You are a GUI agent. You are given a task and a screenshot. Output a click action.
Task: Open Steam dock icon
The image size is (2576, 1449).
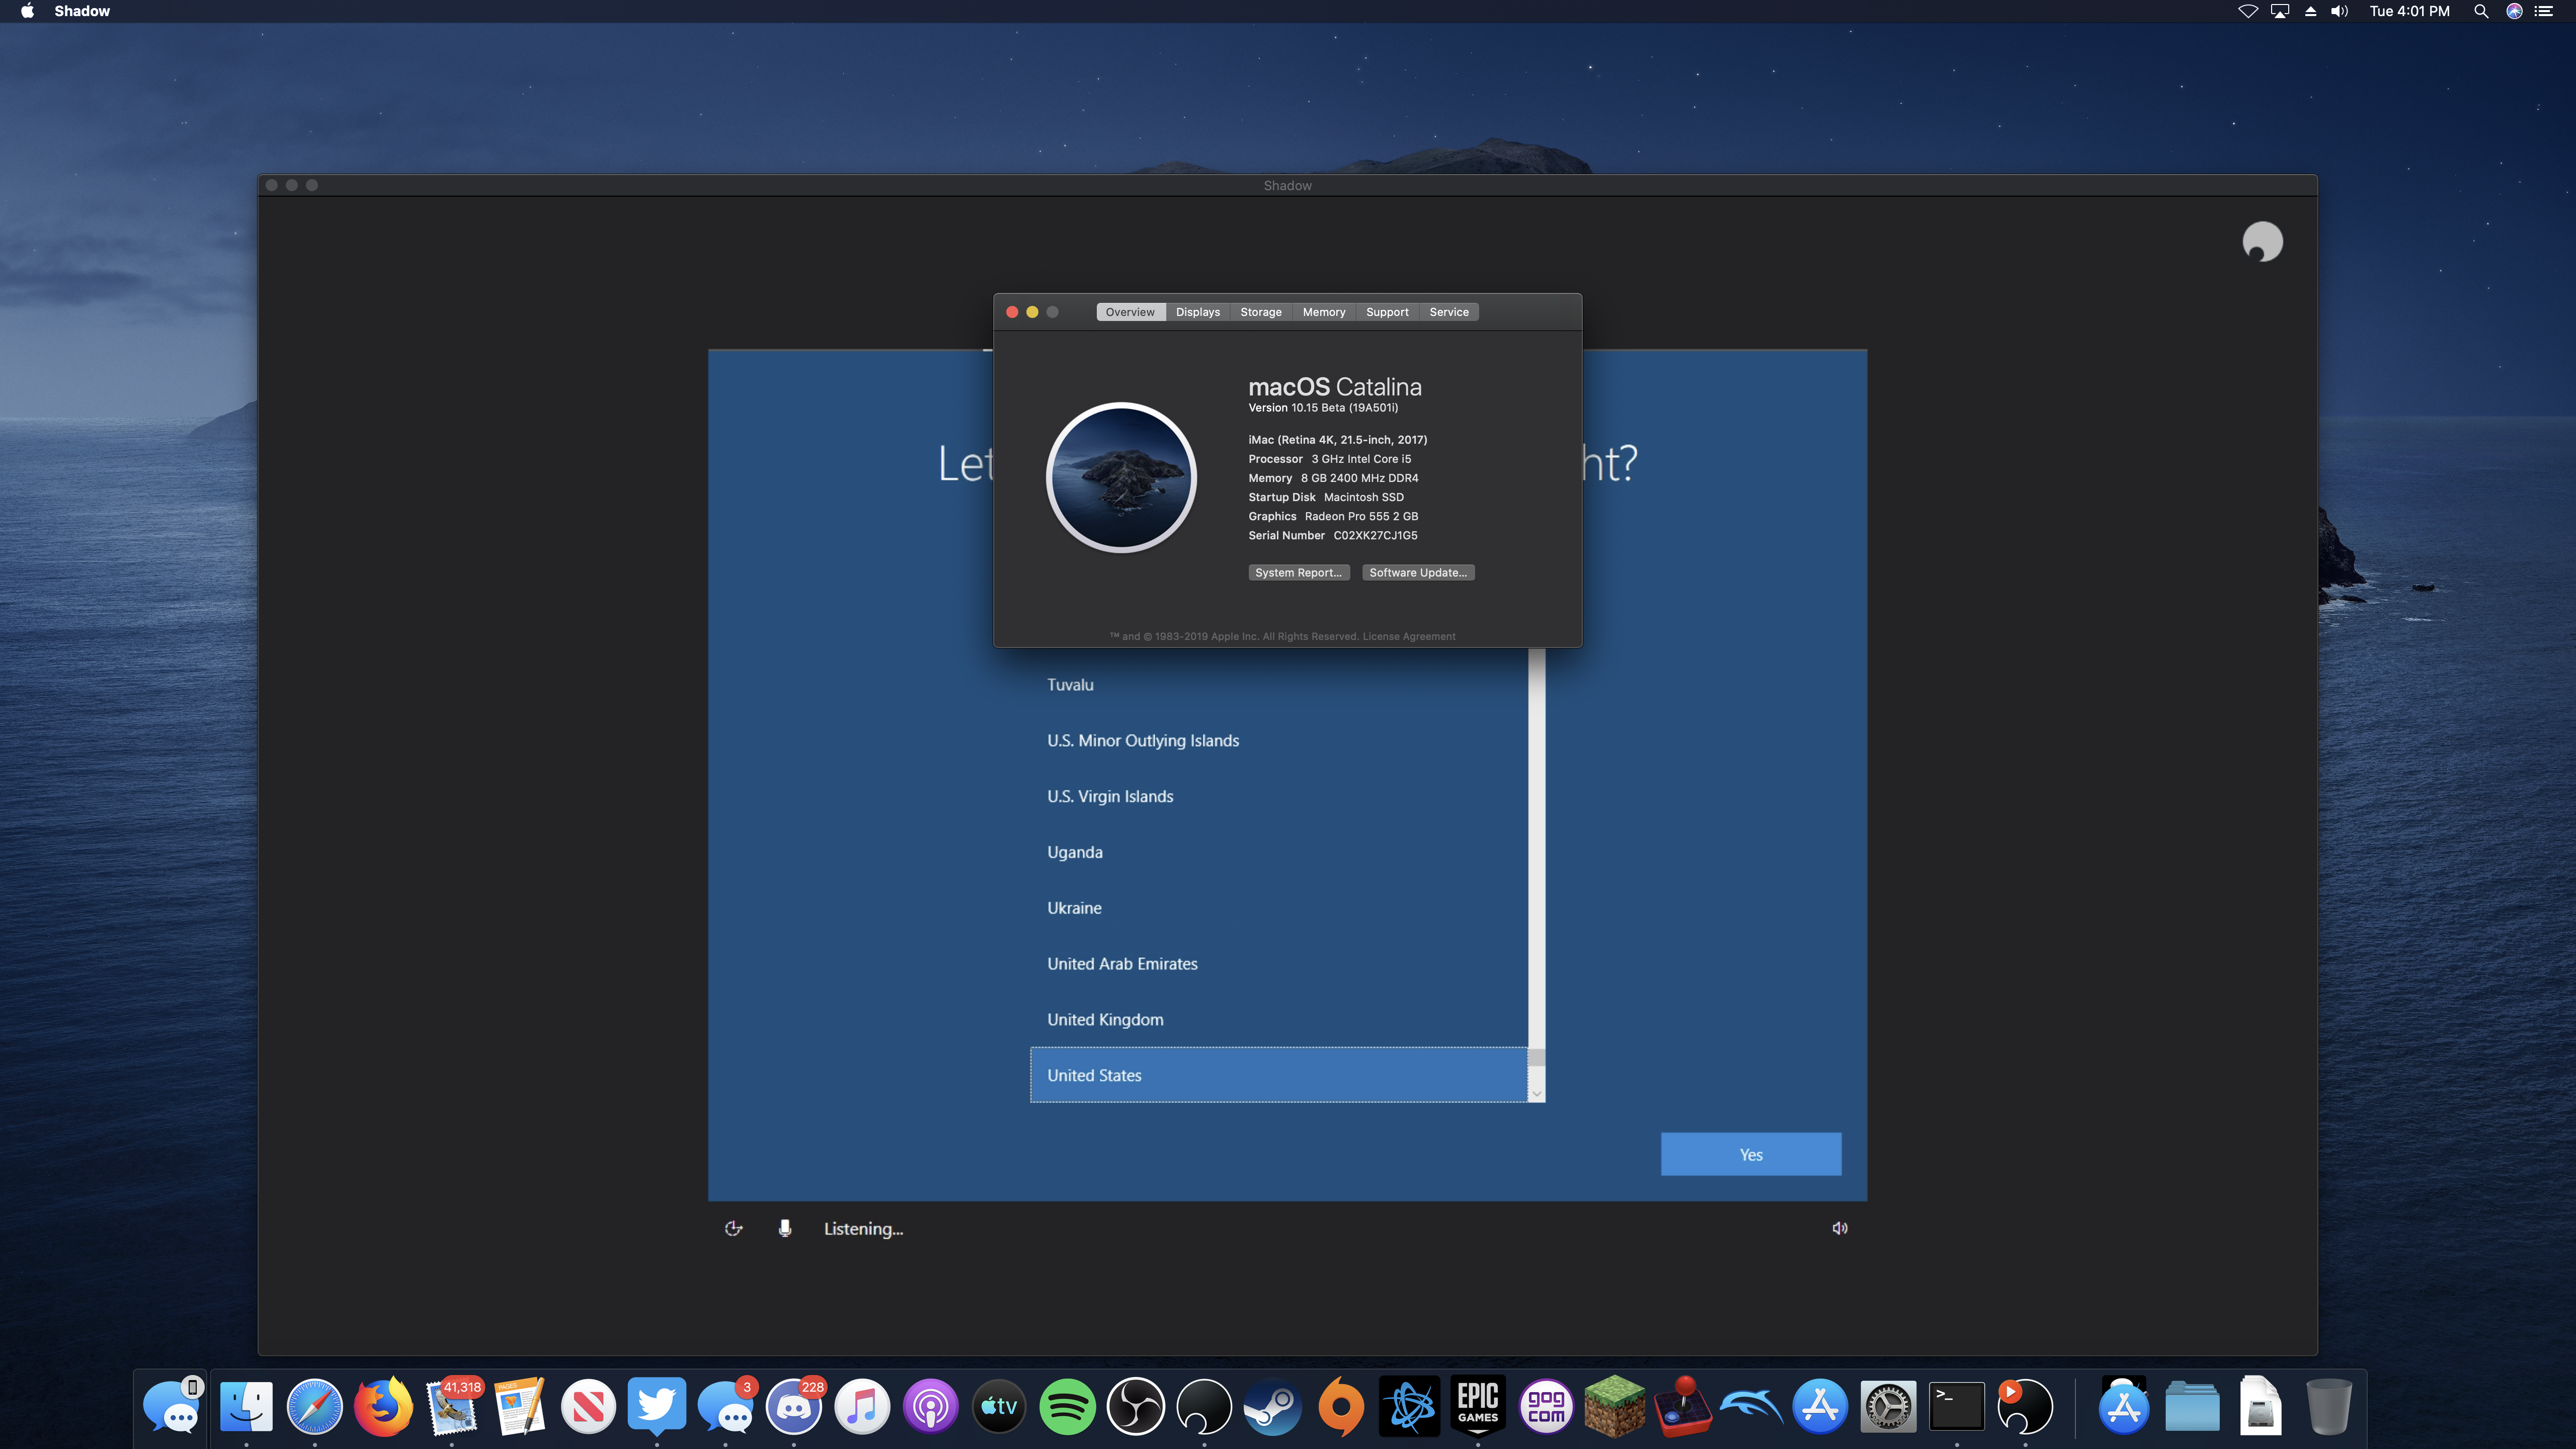coord(1272,1406)
